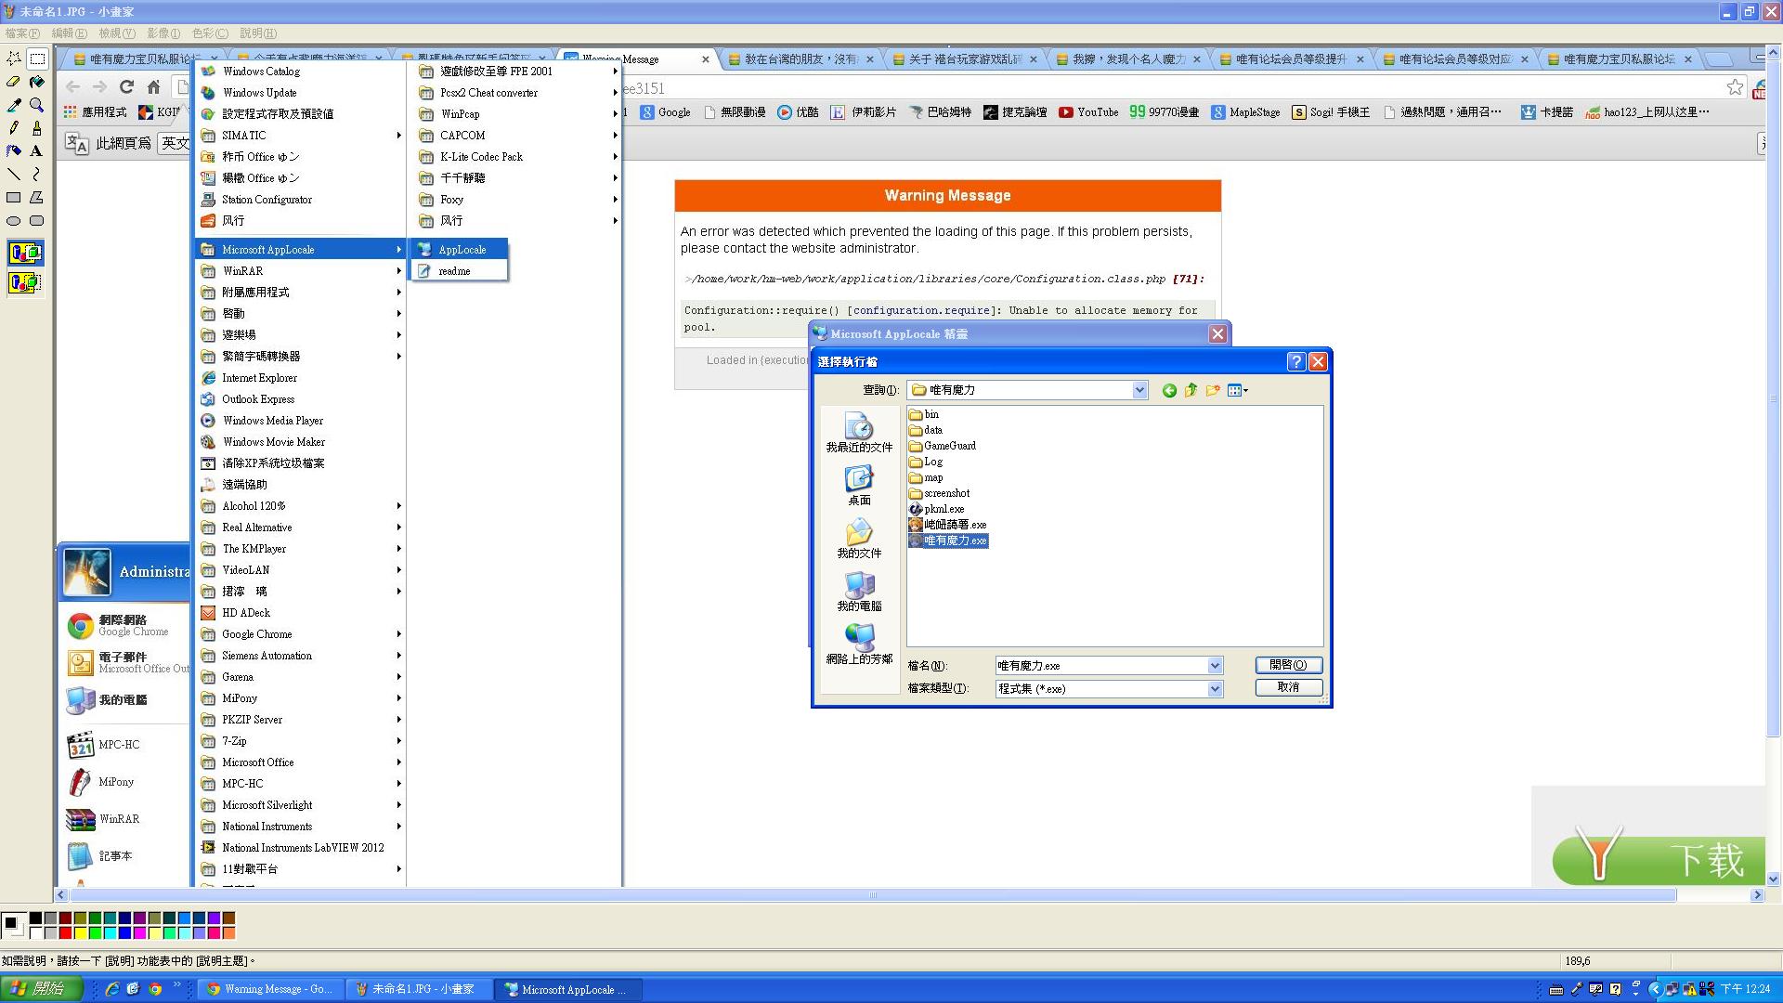The width and height of the screenshot is (1783, 1003).
Task: Open the 說明(H) menu in Paint
Action: (258, 33)
